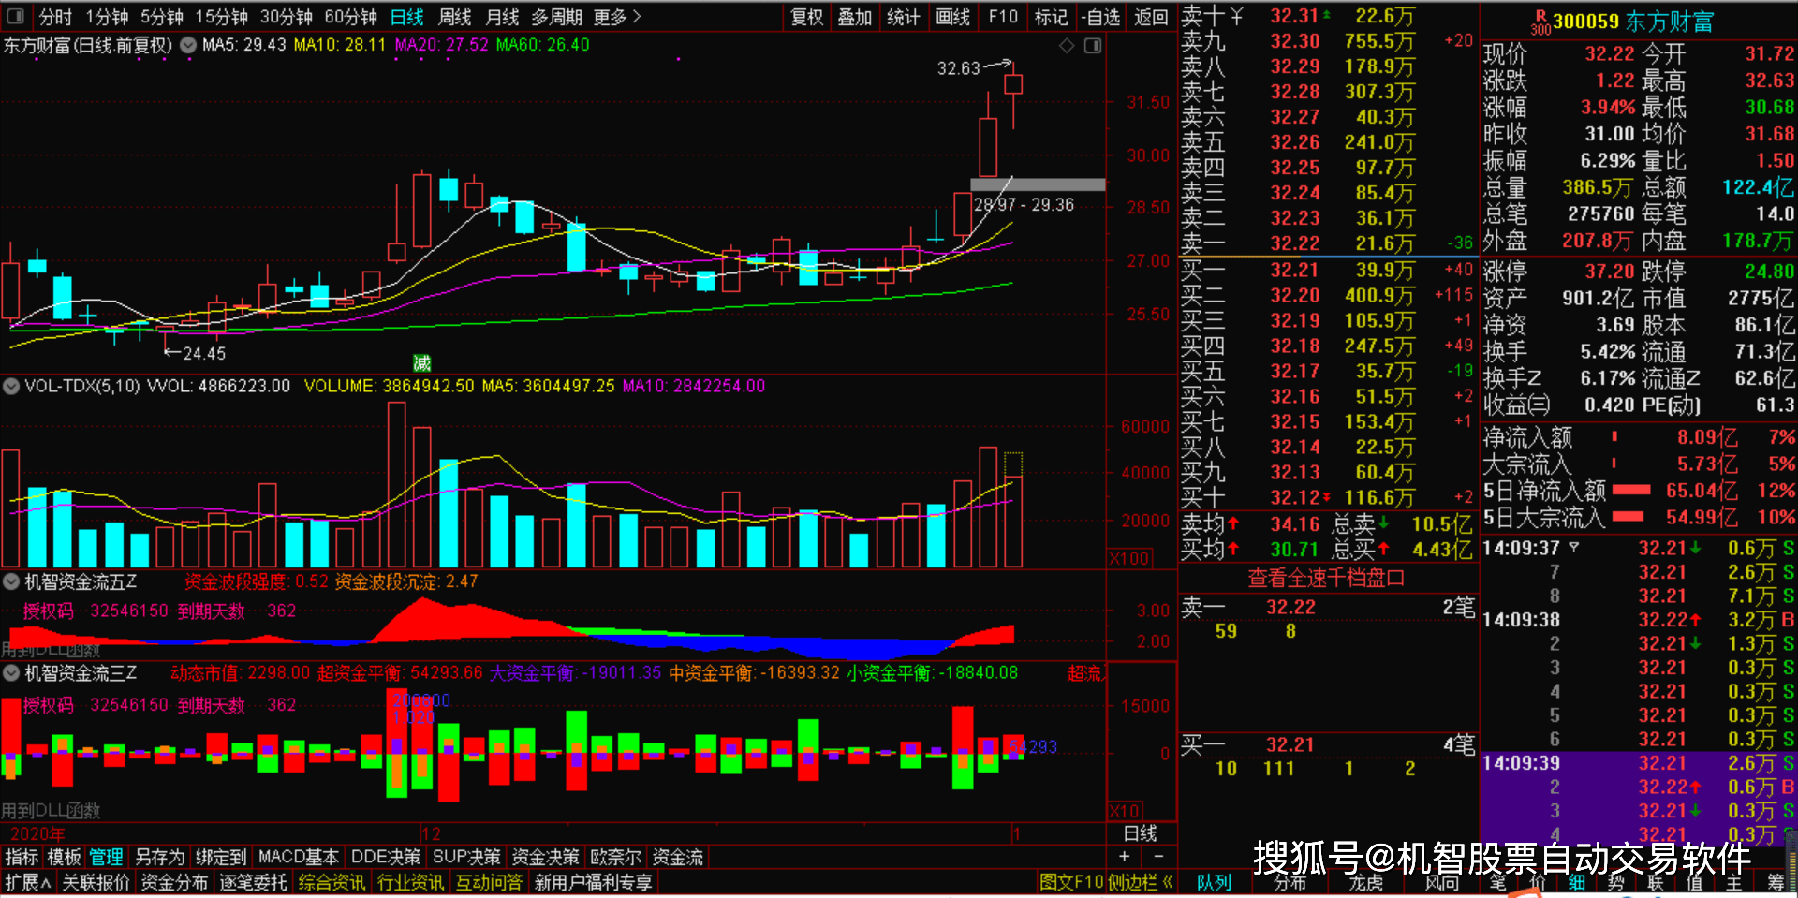Click the plus zoom-in button below chart
This screenshot has height=898, width=1798.
point(1125,856)
